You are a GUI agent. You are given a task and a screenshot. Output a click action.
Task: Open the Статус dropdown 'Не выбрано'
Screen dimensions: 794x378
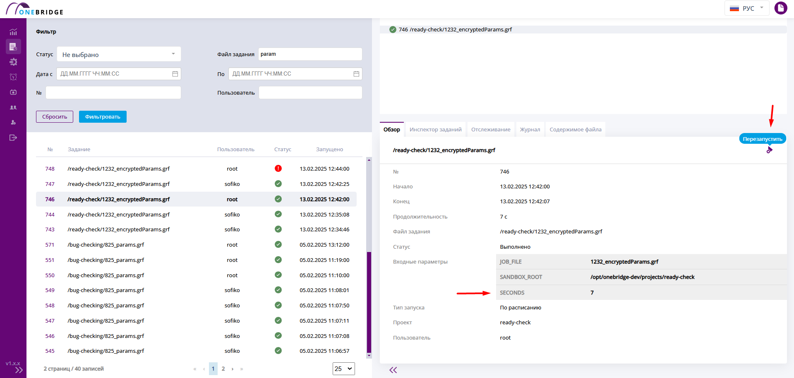119,54
